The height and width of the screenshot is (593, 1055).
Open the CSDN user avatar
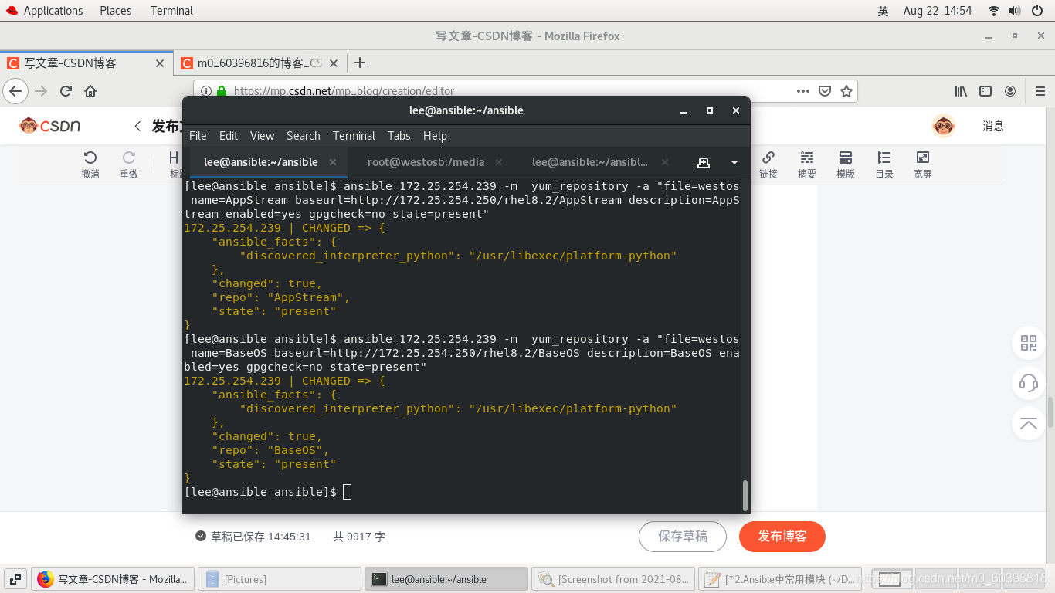[x=944, y=126]
